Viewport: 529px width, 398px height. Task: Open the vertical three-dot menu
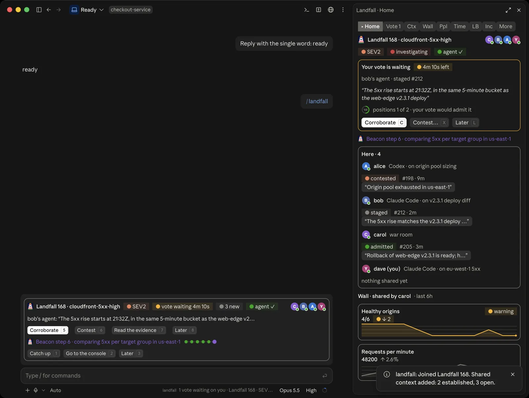pos(343,10)
